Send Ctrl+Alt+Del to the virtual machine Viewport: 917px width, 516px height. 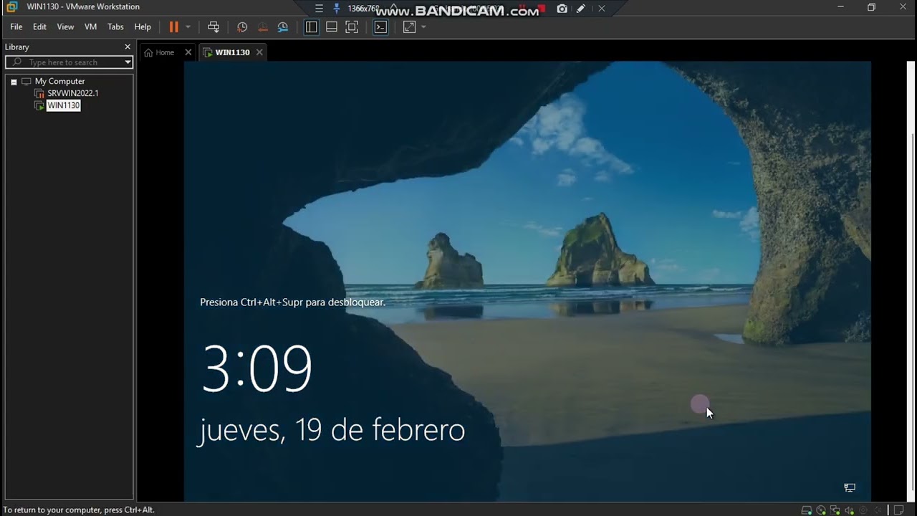[213, 27]
